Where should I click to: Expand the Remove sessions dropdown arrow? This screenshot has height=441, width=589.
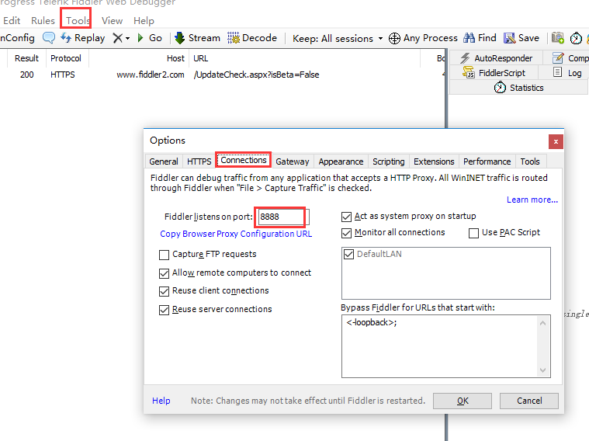pos(128,38)
